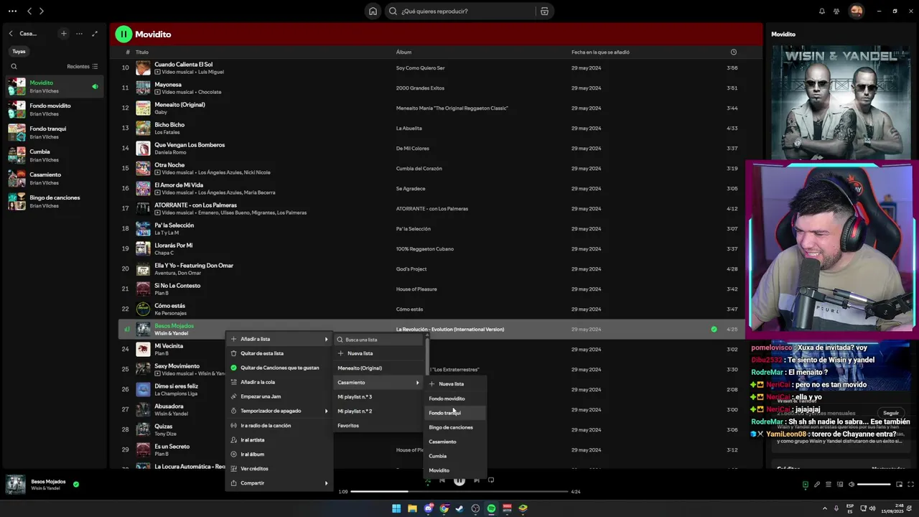The height and width of the screenshot is (517, 919).
Task: Open connect to a device icon
Action: 840,485
